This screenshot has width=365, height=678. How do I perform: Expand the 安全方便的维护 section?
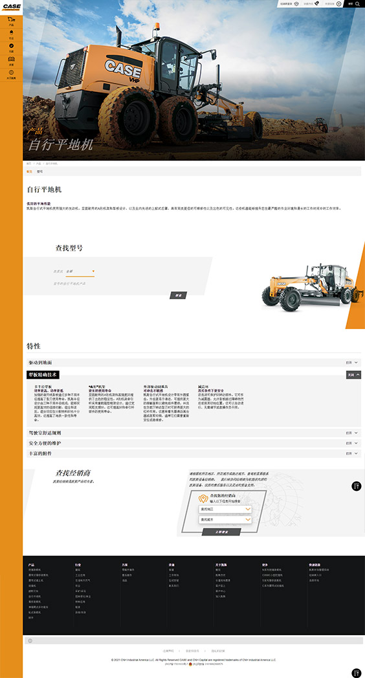point(194,443)
